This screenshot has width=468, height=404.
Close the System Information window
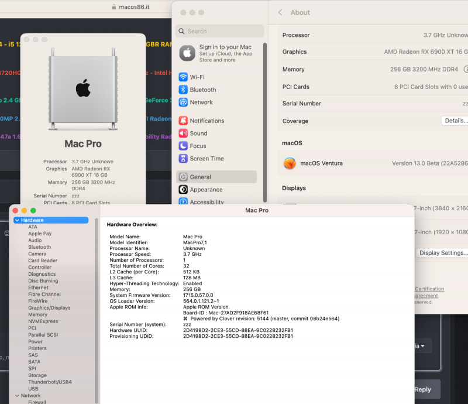(15, 211)
